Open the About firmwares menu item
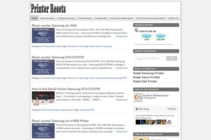The image size is (211, 140). click(47, 18)
